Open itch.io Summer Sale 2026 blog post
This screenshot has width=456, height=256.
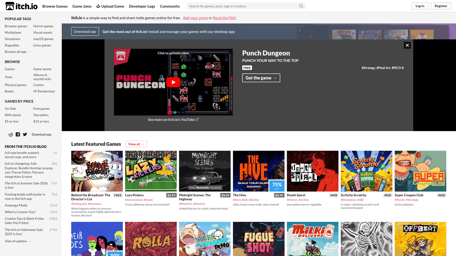[26, 185]
